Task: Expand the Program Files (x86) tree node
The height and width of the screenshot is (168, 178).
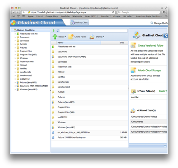Action: (15, 55)
